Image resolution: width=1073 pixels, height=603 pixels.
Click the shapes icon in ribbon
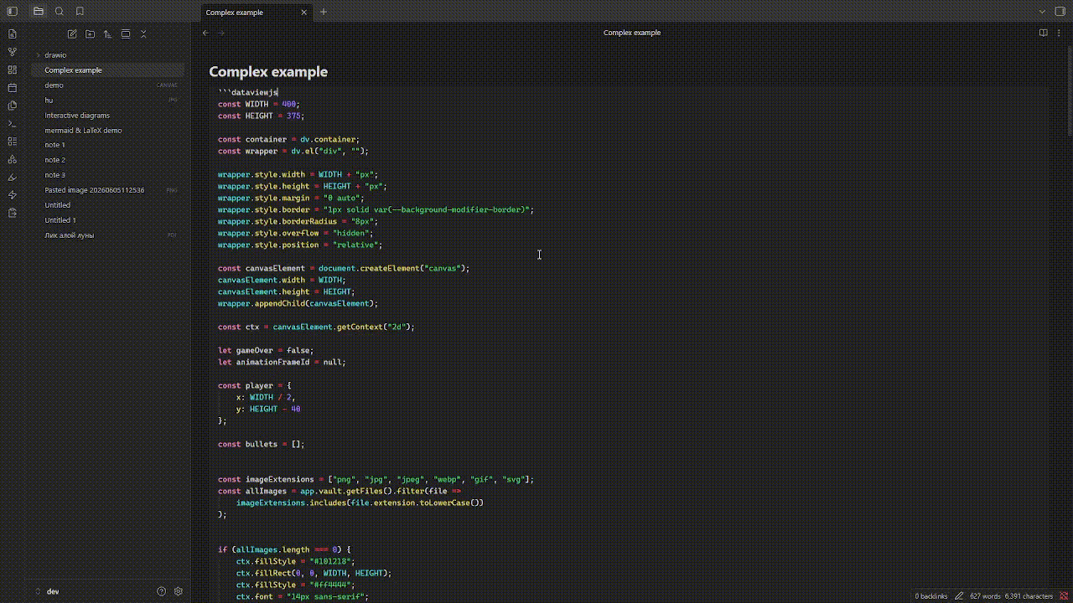point(12,159)
